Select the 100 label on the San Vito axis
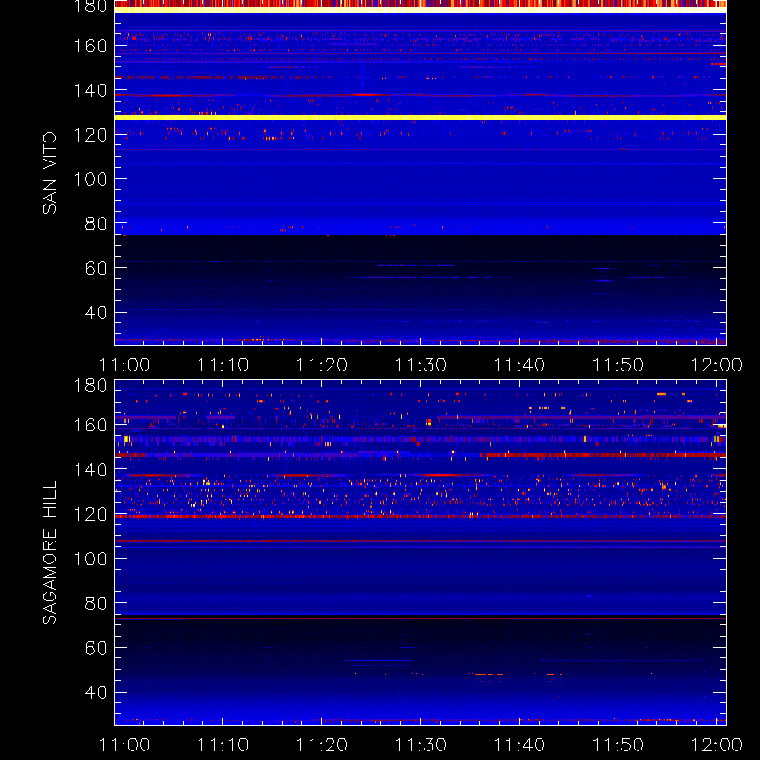Image resolution: width=760 pixels, height=760 pixels. (x=90, y=180)
